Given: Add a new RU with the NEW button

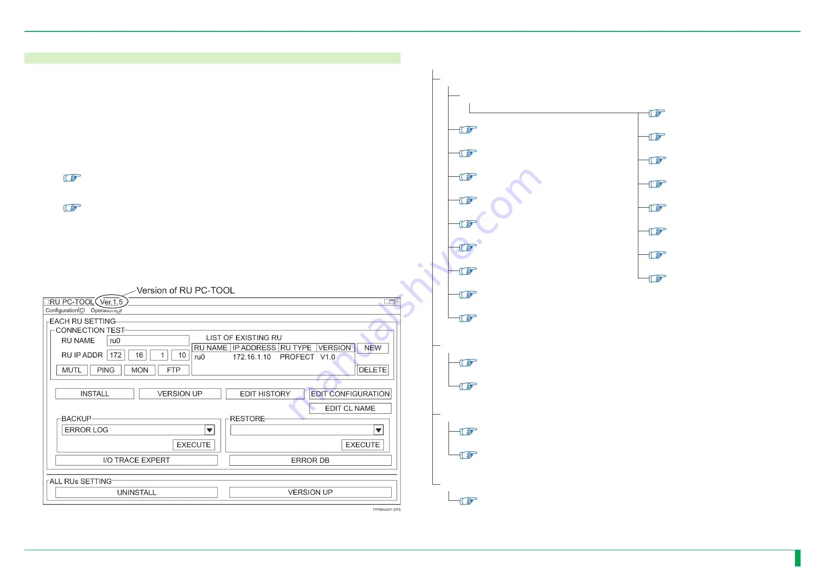Looking at the screenshot, I should (x=373, y=348).
